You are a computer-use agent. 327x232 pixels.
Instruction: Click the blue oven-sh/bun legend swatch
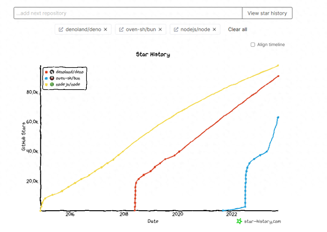click(46, 78)
